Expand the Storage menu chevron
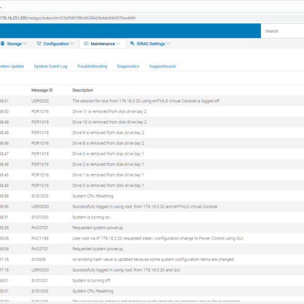Viewport: 304px width, 304px height. [x=24, y=44]
